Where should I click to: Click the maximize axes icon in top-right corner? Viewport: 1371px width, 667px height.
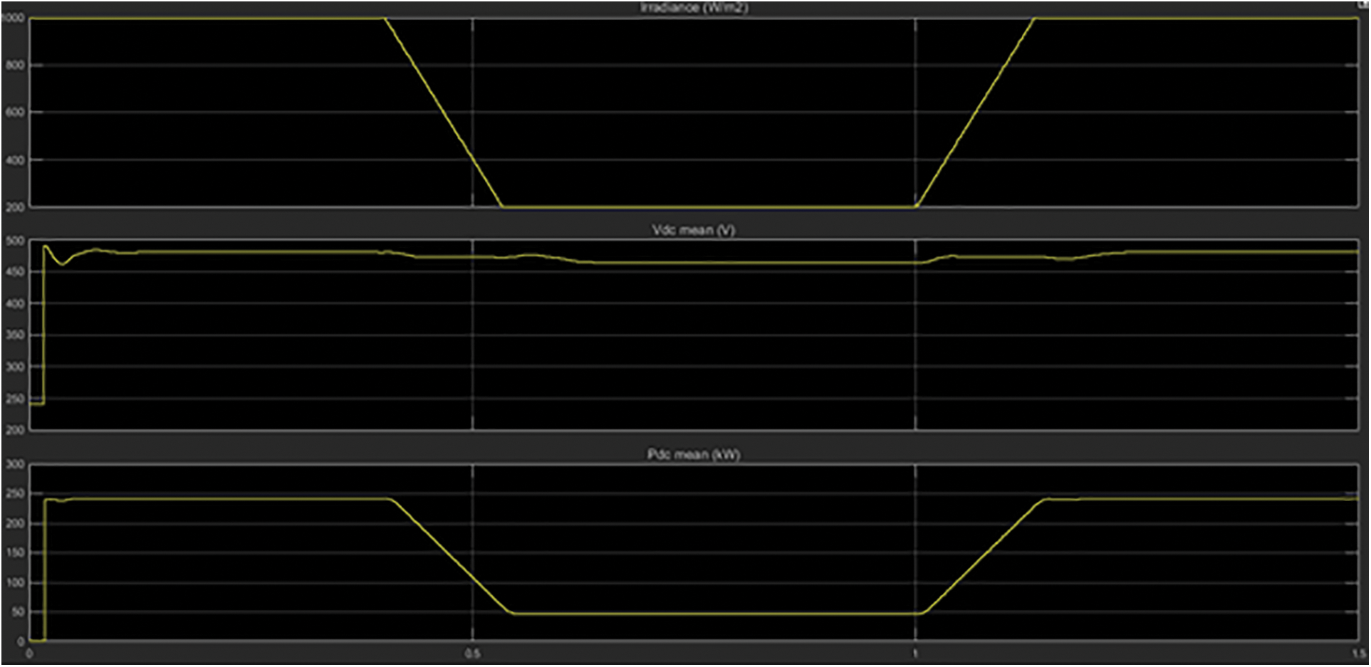pos(1362,4)
